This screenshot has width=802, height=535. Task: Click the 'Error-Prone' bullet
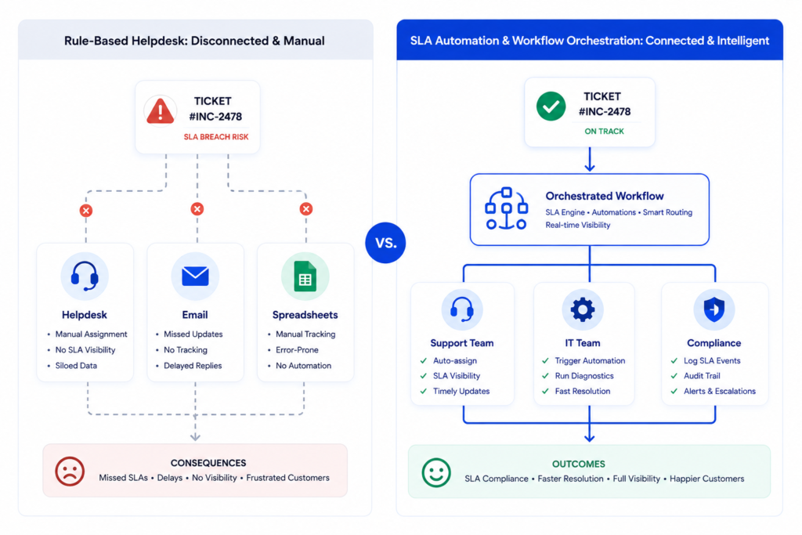[297, 350]
